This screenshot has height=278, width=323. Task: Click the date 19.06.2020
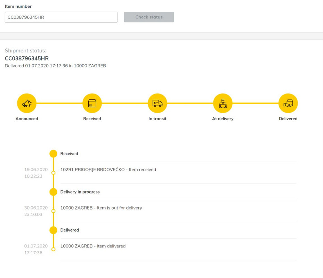(x=36, y=170)
